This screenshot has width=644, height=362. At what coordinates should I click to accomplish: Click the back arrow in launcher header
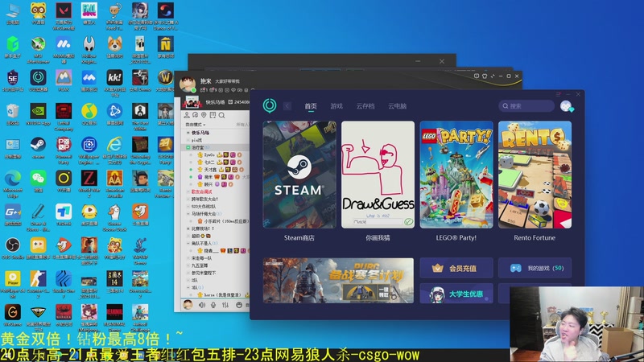coord(287,106)
